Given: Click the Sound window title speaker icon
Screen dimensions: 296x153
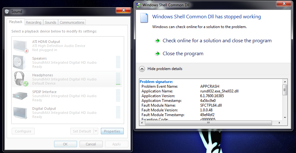Looking at the screenshot, I should pos(7,11).
